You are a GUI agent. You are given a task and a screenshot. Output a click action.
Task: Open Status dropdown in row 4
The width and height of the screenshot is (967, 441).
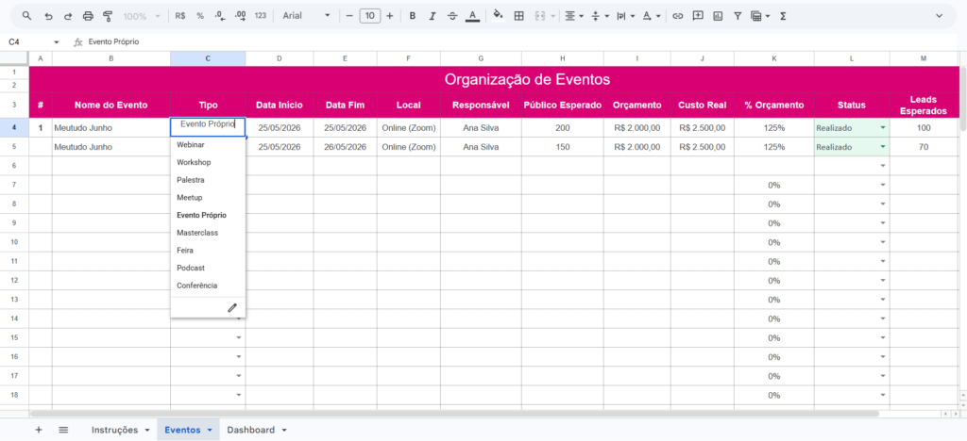coord(883,128)
